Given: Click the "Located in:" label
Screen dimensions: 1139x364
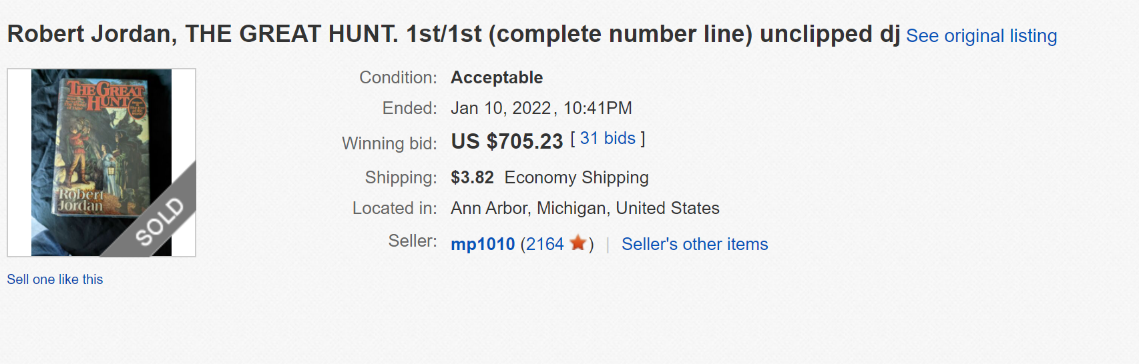Looking at the screenshot, I should pos(395,208).
